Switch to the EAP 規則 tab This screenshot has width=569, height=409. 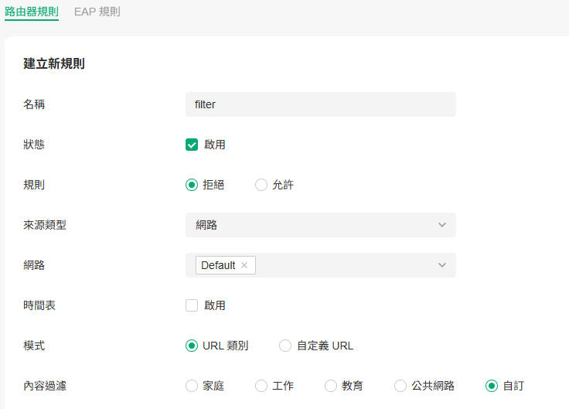pyautogui.click(x=97, y=12)
